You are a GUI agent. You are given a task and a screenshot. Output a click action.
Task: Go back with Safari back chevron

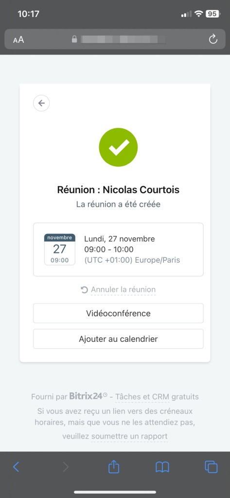pos(16,467)
